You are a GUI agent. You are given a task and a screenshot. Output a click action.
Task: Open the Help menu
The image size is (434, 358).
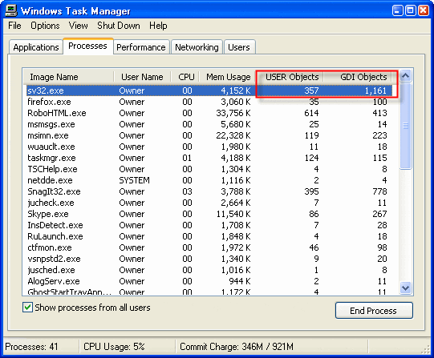pyautogui.click(x=158, y=26)
